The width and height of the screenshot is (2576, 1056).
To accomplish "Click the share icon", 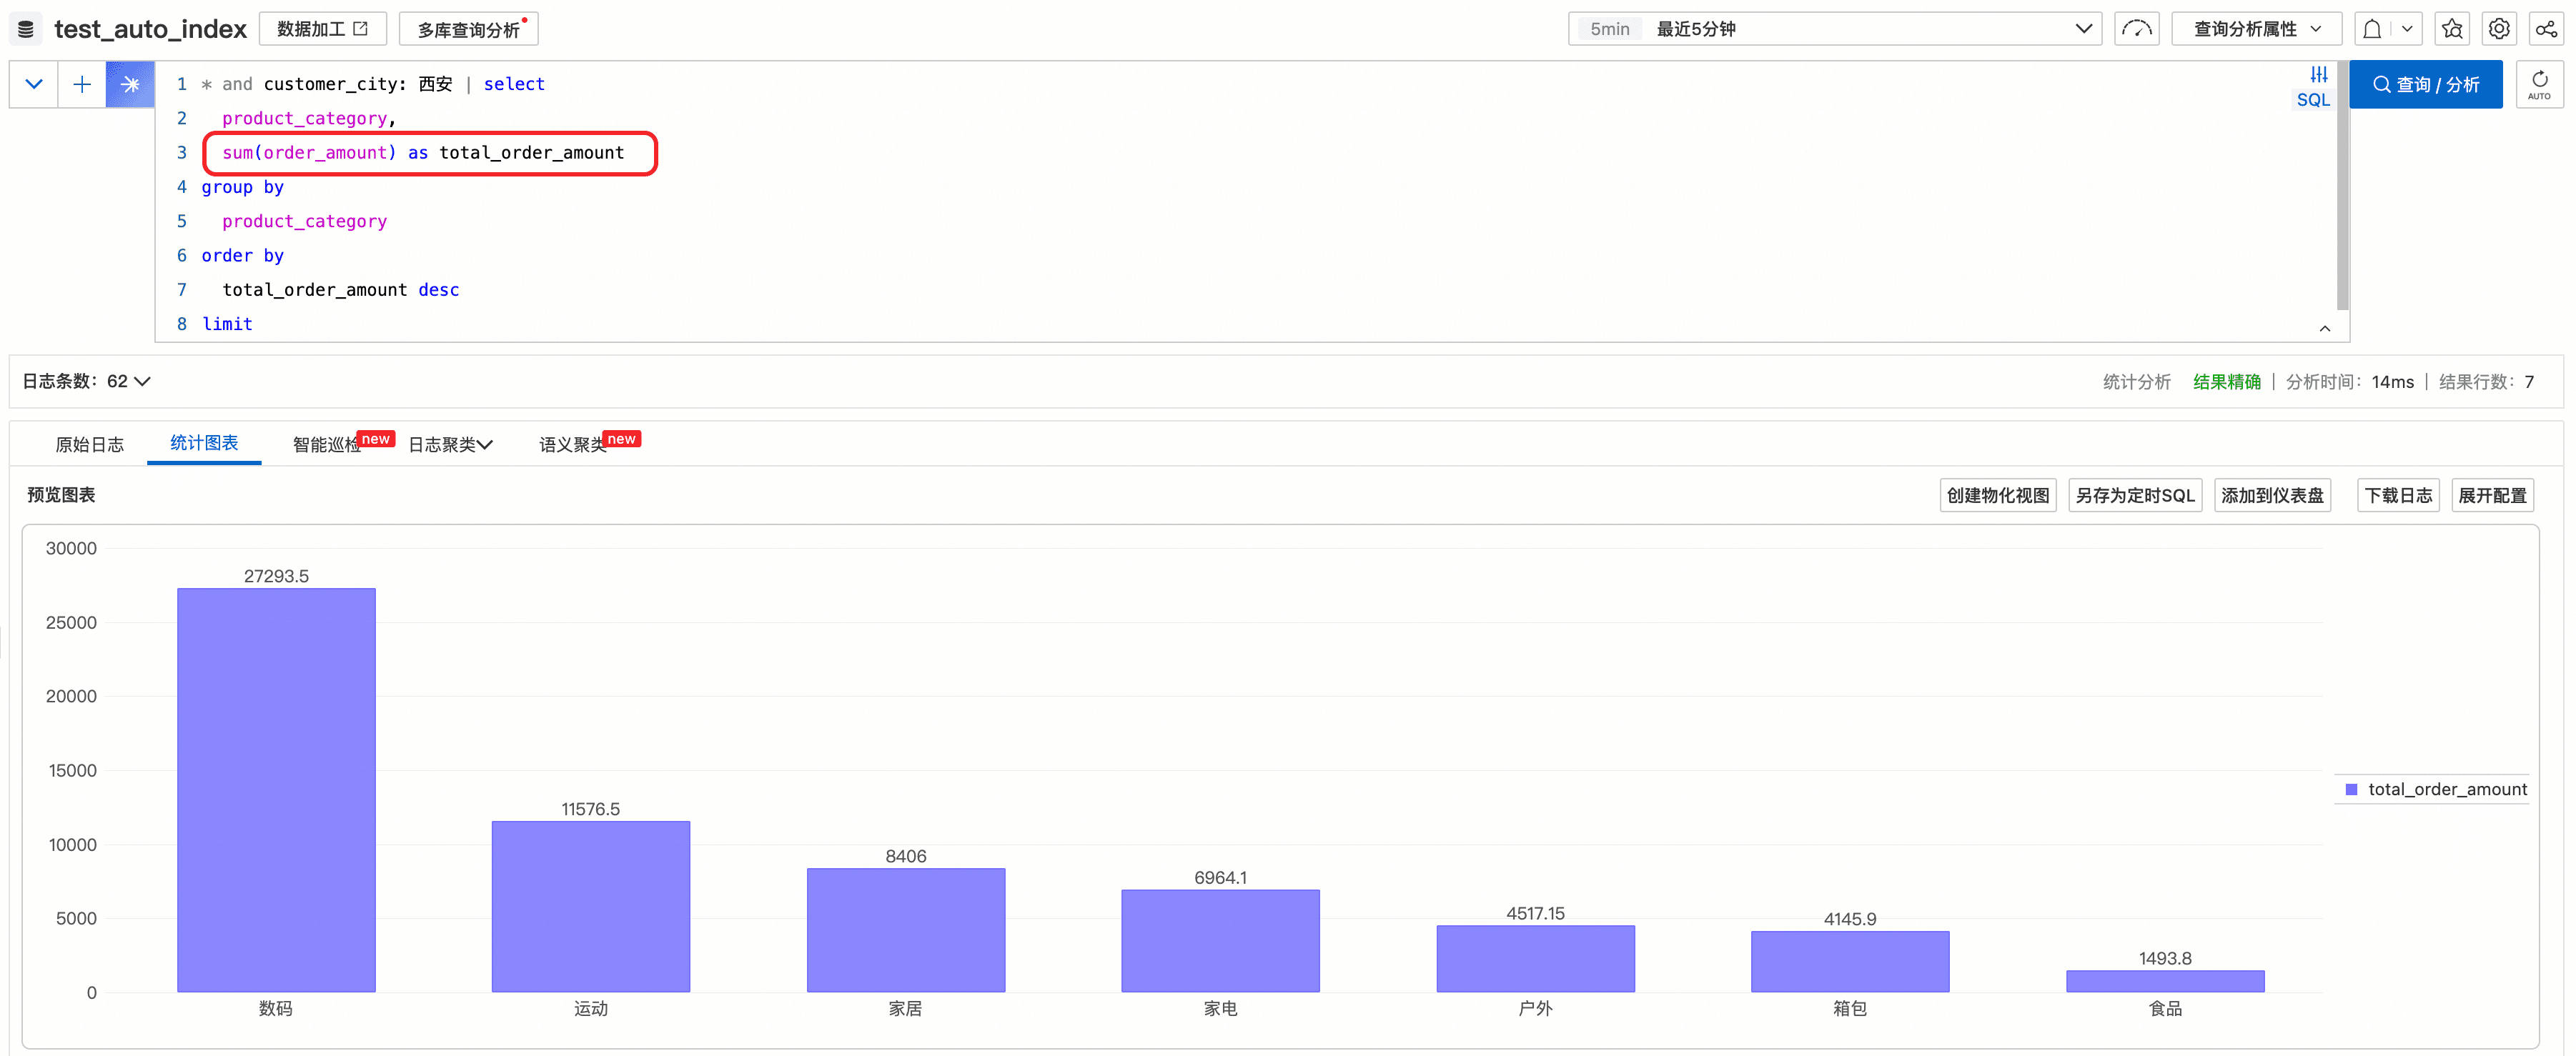I will pos(2546,29).
